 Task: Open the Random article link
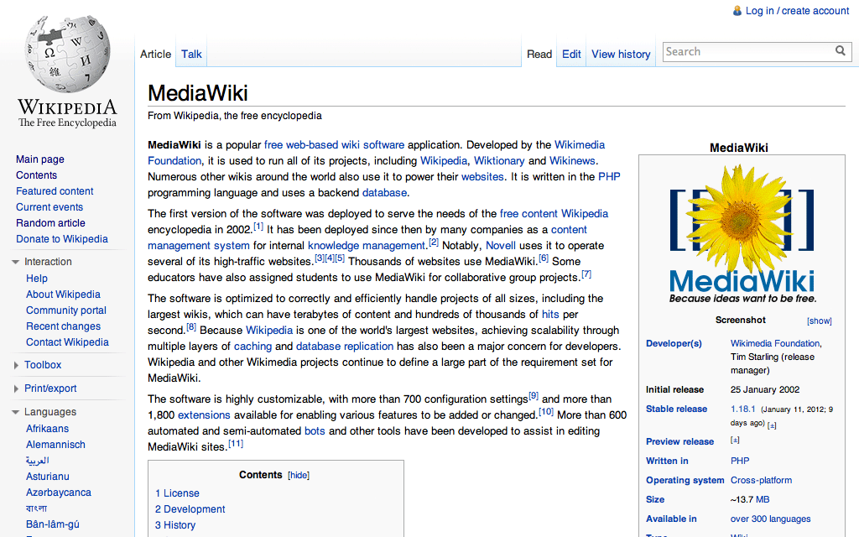coord(49,222)
